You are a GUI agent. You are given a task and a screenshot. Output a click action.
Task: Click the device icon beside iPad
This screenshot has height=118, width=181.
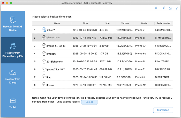[x=44, y=77]
